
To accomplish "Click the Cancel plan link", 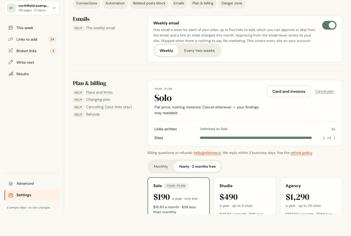I will [325, 91].
